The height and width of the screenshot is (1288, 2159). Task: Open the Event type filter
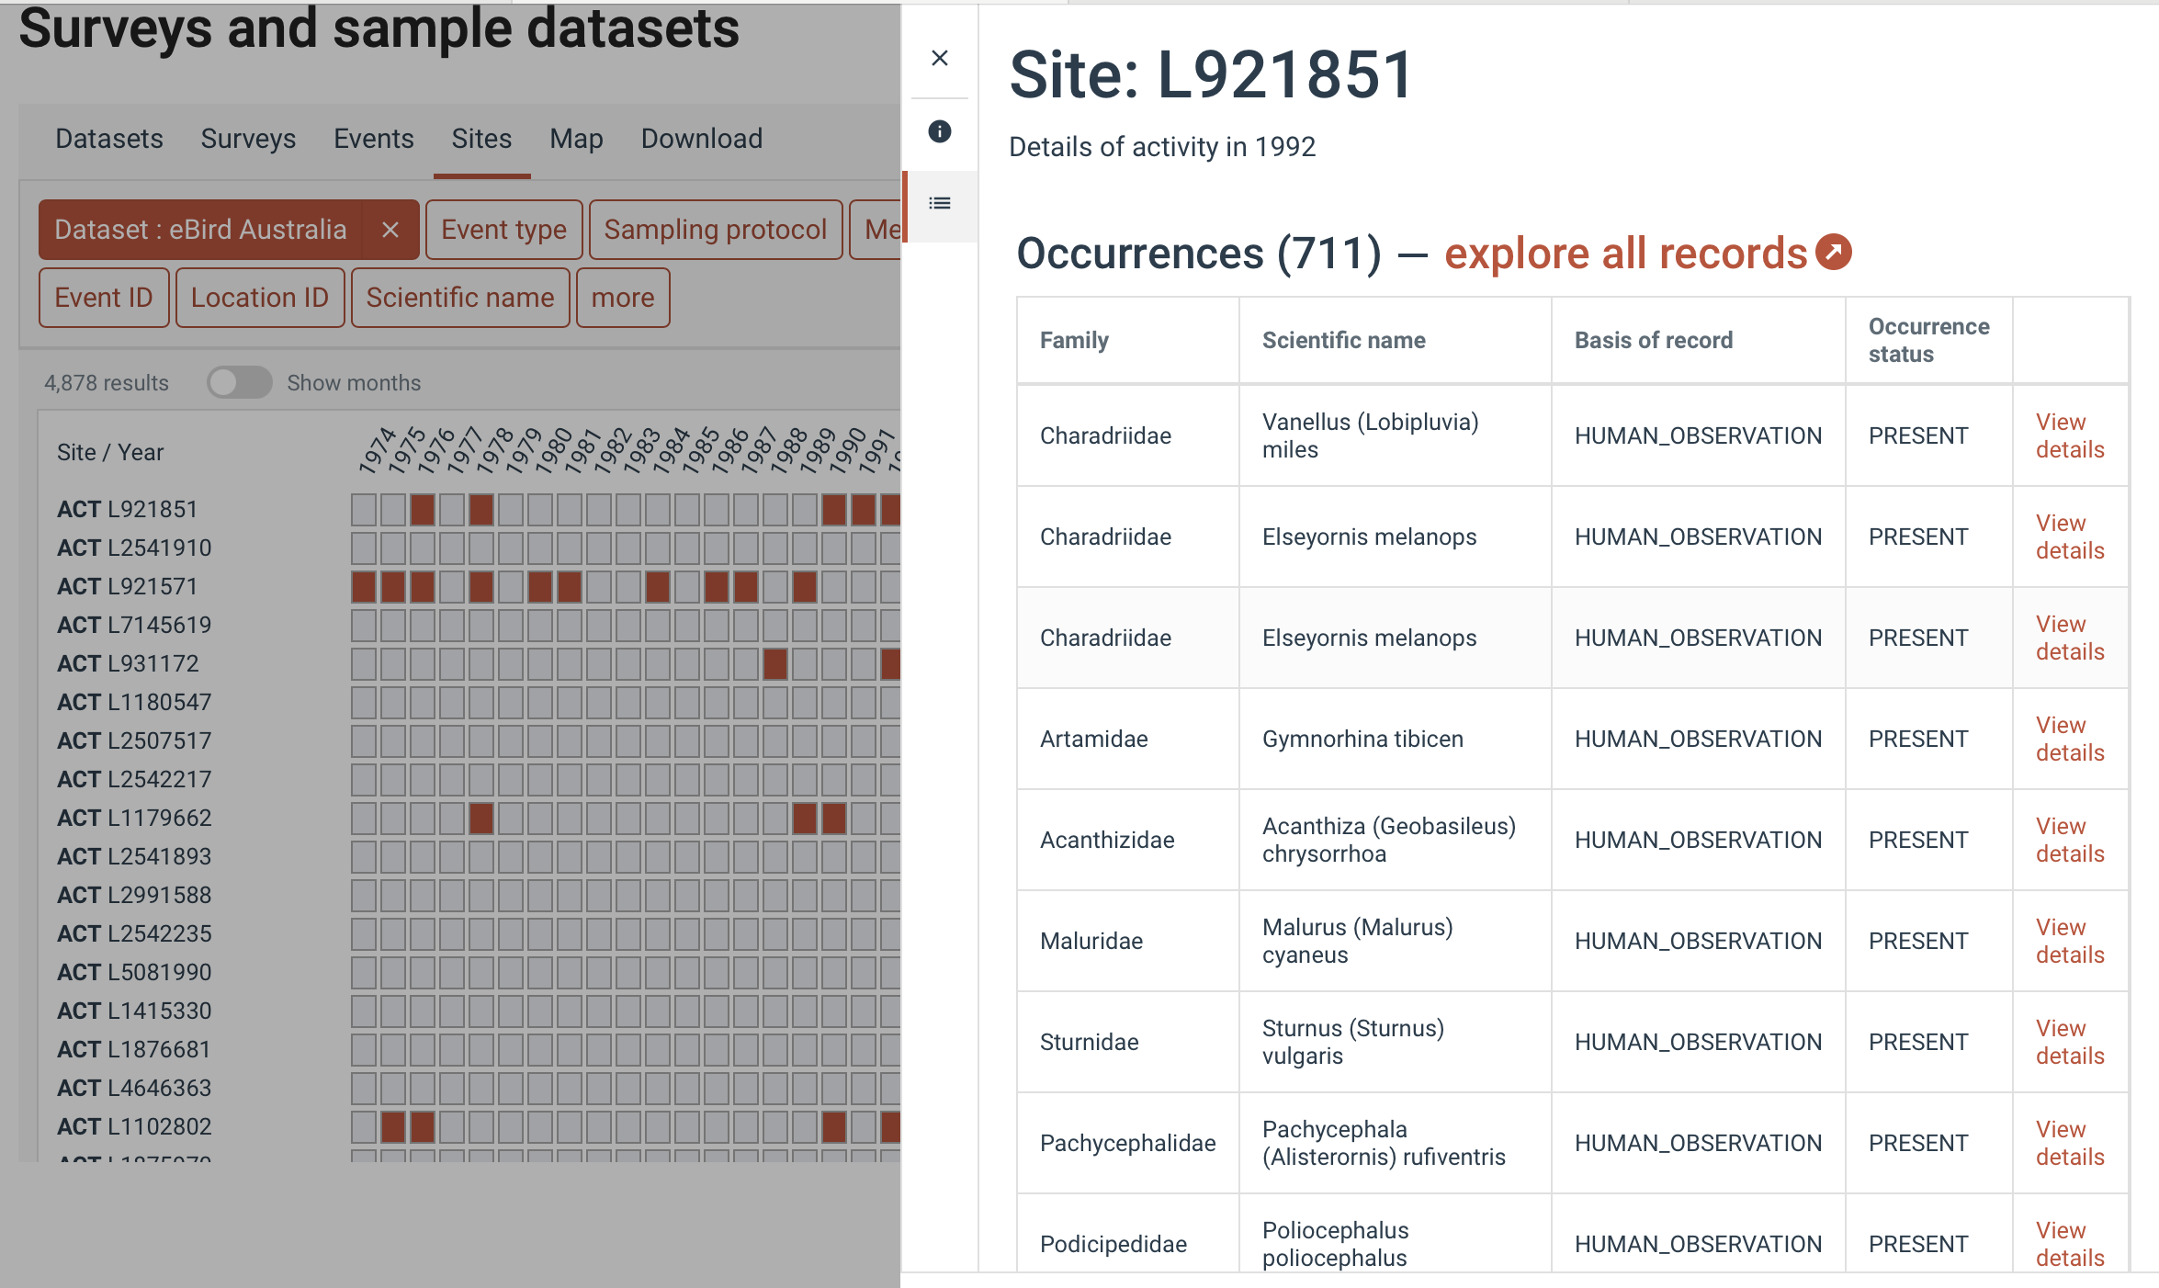[x=503, y=230]
